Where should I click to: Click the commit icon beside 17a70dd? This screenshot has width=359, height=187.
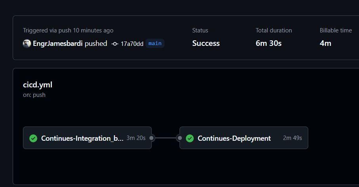pos(115,44)
